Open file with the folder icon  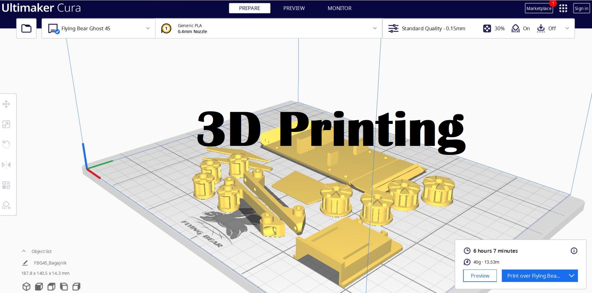pos(26,28)
